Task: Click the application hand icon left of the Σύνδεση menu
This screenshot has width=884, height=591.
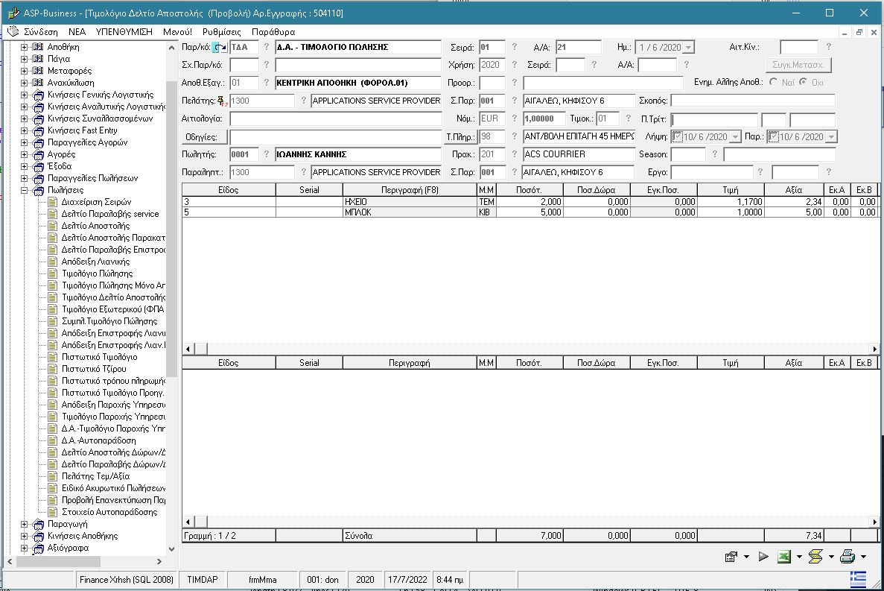Action: [x=13, y=31]
